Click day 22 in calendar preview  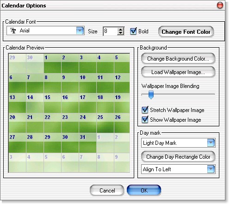[52, 123]
